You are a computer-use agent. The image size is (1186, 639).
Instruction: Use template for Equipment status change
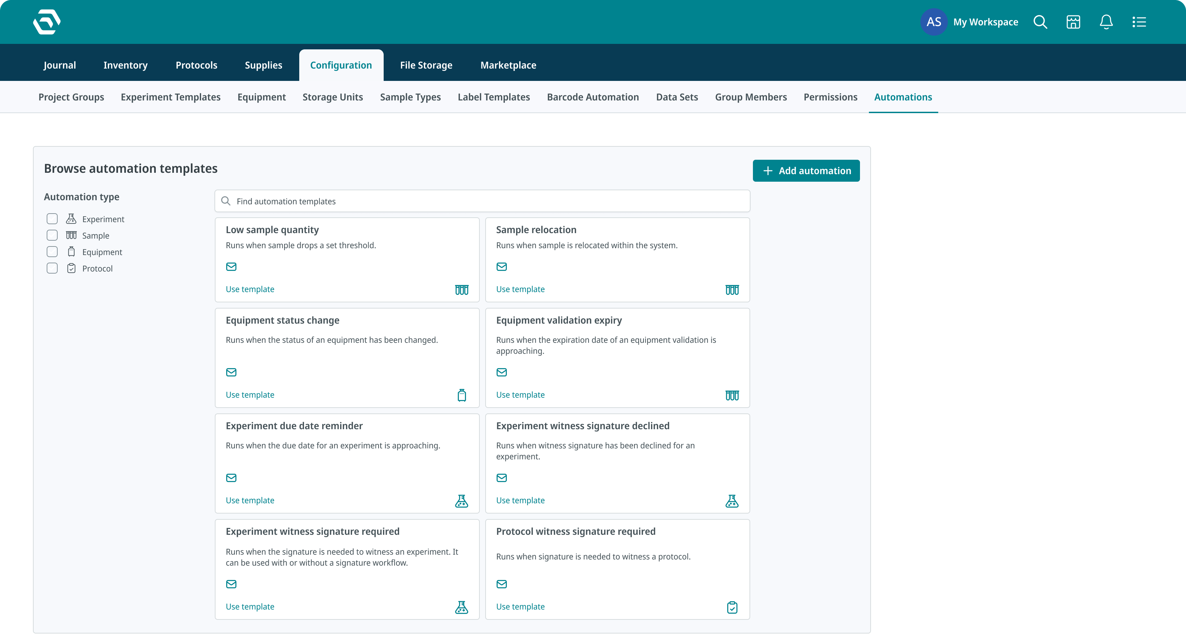pos(249,395)
